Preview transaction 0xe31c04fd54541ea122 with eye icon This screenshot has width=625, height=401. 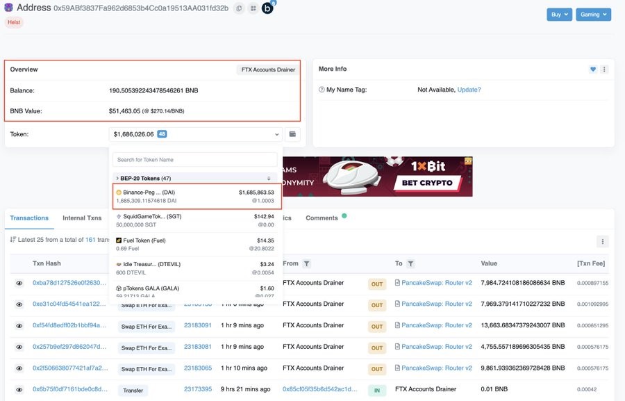tap(19, 304)
